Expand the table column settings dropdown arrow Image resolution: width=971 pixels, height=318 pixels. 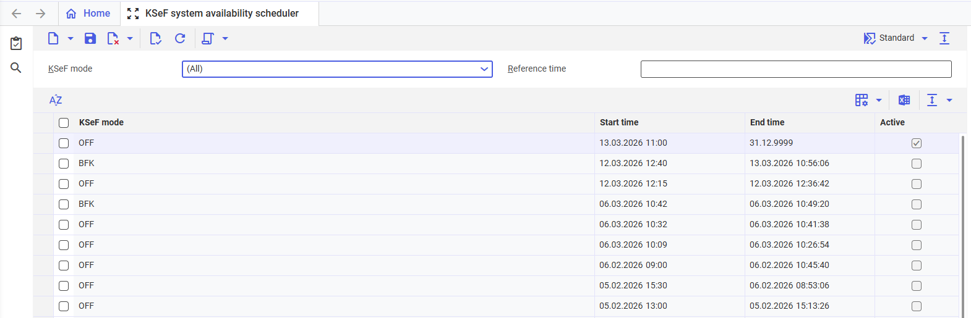tap(879, 100)
